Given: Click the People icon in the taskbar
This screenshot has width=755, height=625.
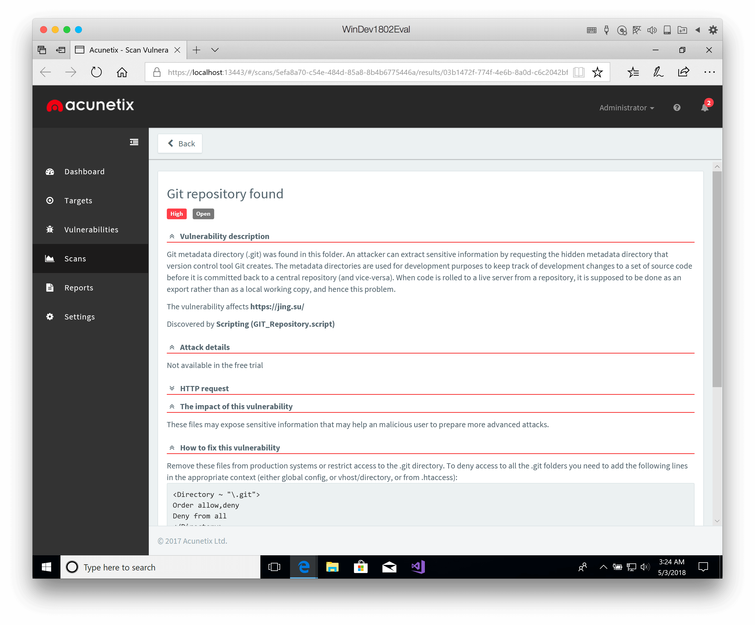Looking at the screenshot, I should pyautogui.click(x=583, y=567).
